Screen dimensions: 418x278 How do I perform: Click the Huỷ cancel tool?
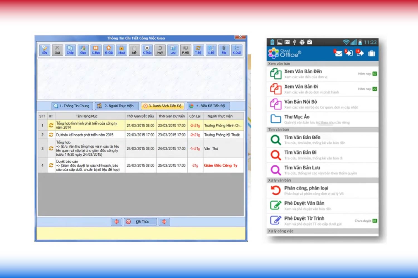point(160,50)
